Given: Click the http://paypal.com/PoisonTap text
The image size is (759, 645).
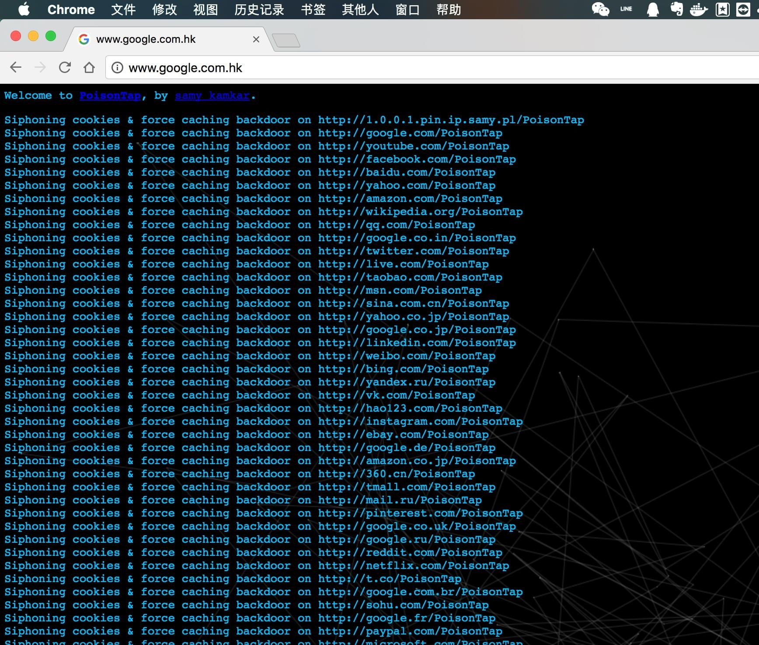Looking at the screenshot, I should click(410, 631).
